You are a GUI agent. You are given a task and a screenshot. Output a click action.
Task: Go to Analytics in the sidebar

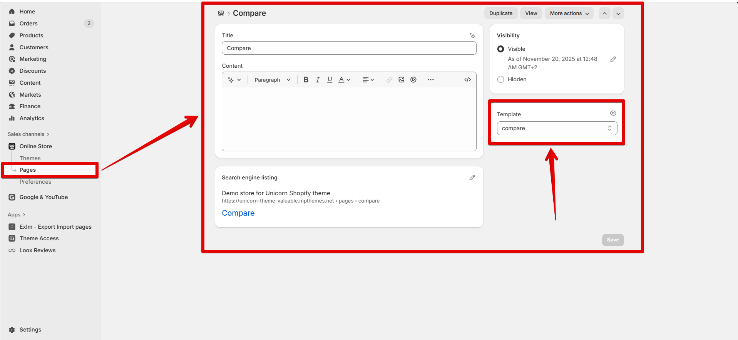click(x=32, y=118)
